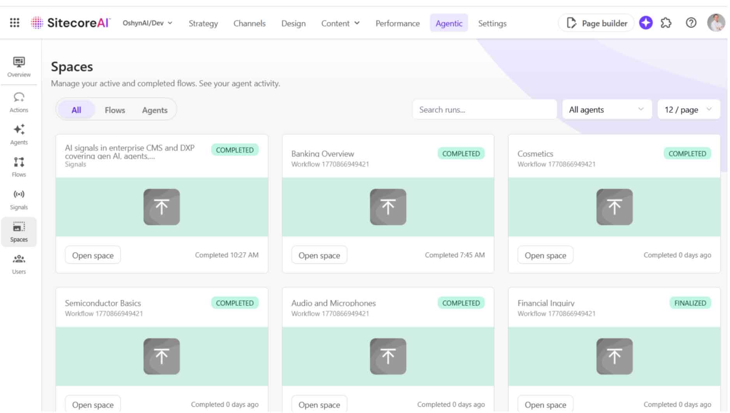Click the AI signals card upload icon
This screenshot has width=730, height=413.
coord(162,207)
